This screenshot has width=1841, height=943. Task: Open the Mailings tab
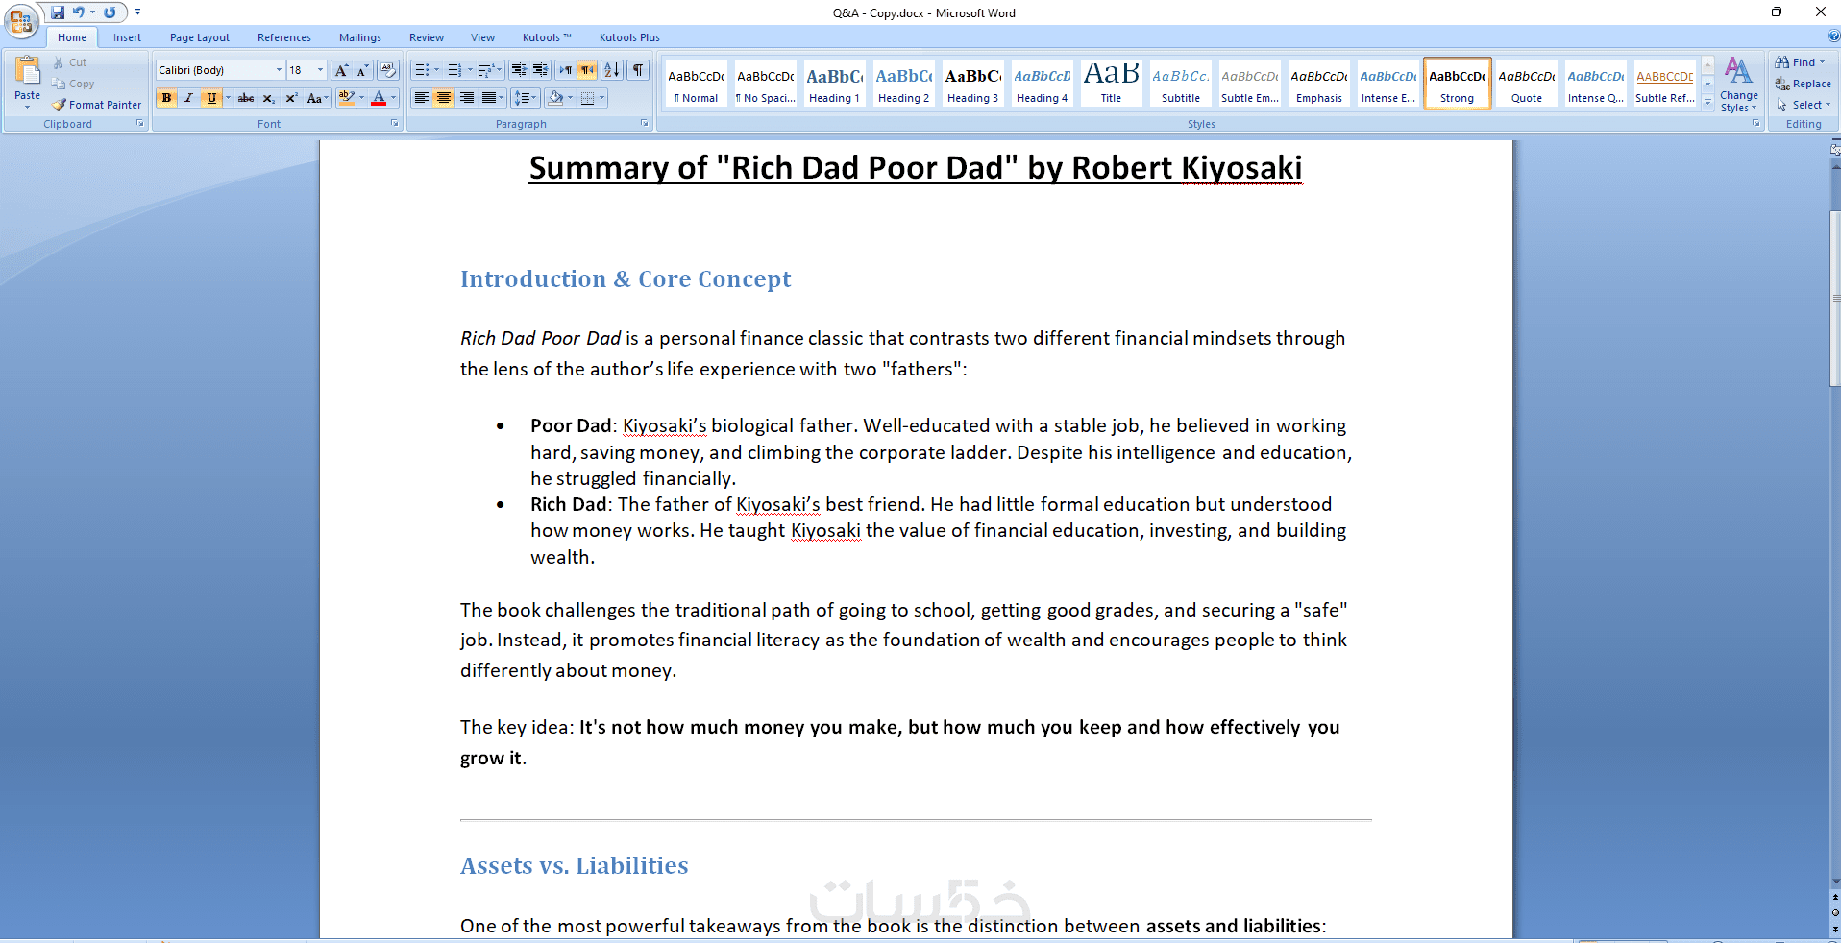(x=360, y=37)
